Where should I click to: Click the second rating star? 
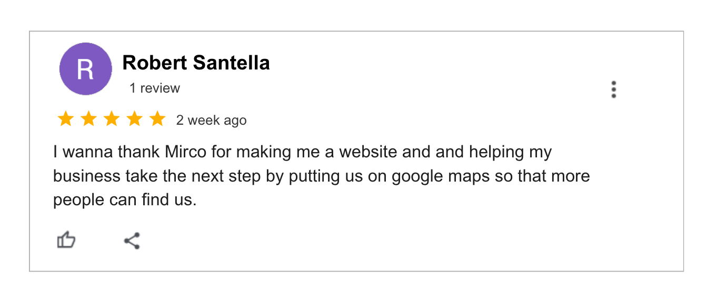click(88, 119)
